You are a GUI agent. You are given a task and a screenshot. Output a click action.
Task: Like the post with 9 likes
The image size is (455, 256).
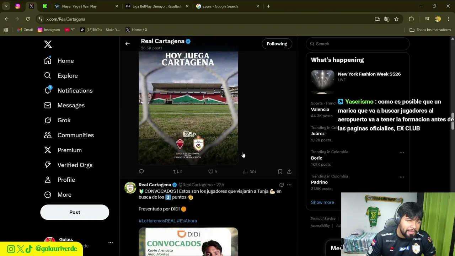(x=213, y=171)
